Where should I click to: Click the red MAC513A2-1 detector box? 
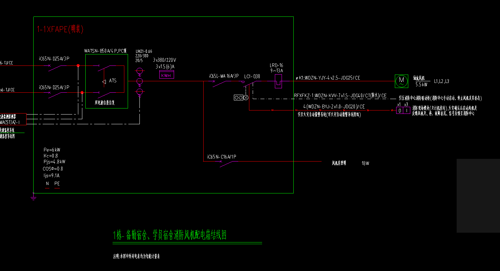[13, 119]
